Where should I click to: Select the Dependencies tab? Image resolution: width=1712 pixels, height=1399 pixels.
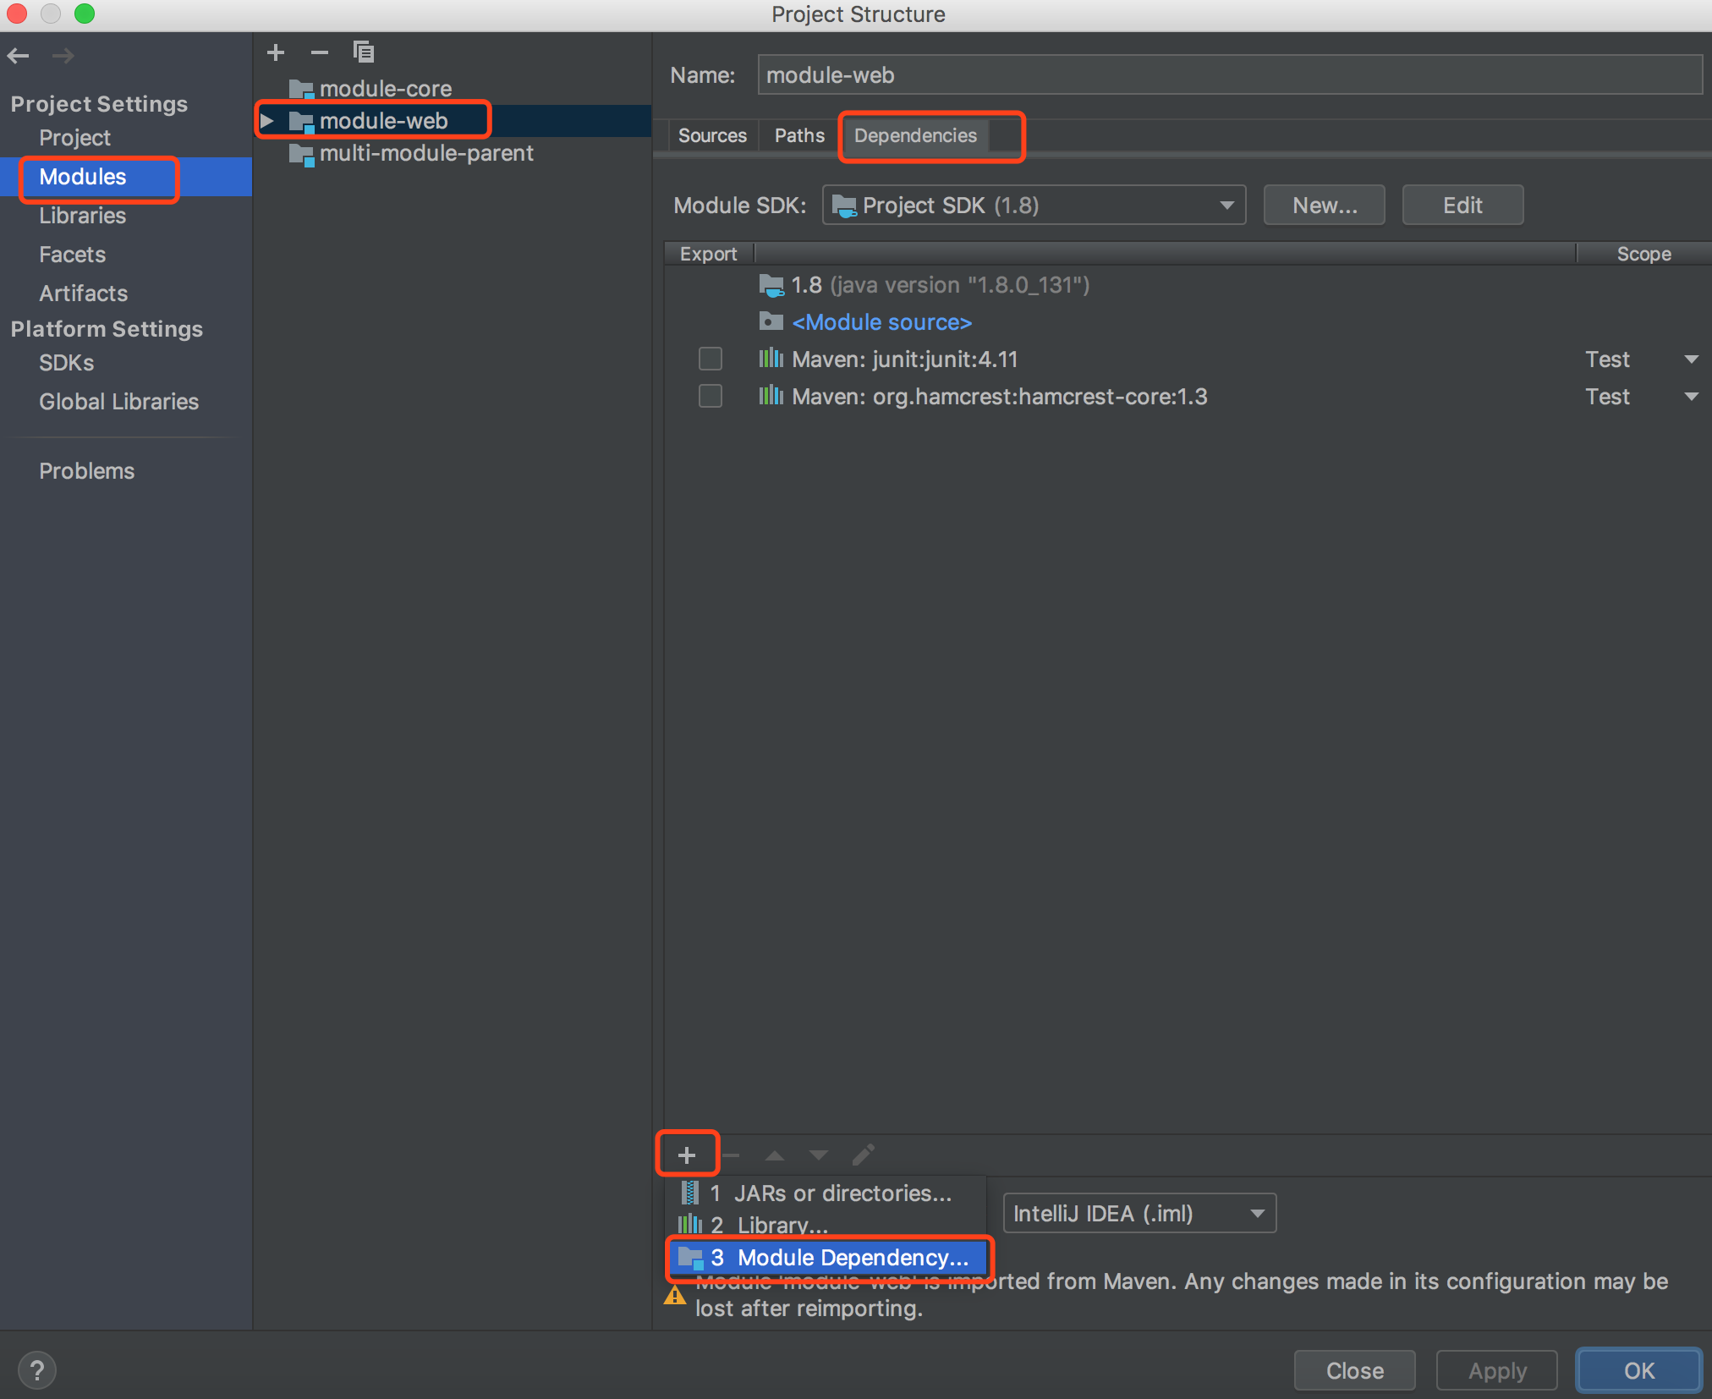[916, 135]
